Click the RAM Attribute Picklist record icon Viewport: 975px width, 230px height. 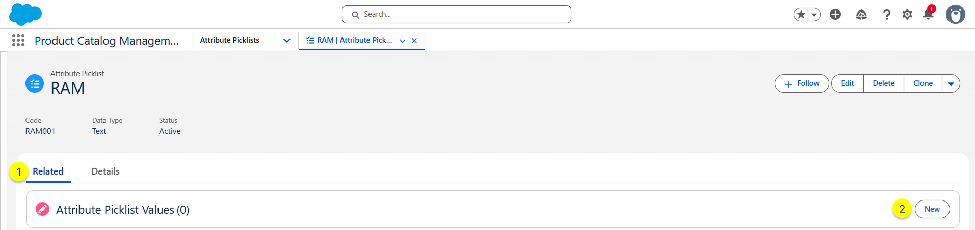[35, 83]
